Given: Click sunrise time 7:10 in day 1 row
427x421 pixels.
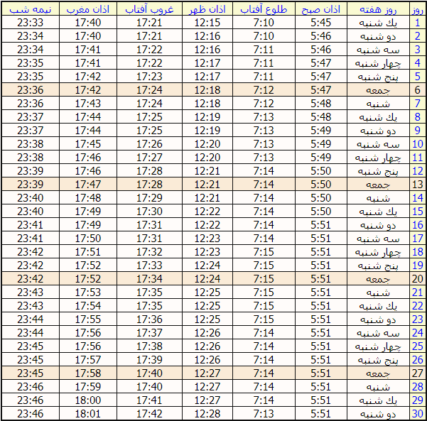Looking at the screenshot, I should (x=264, y=22).
